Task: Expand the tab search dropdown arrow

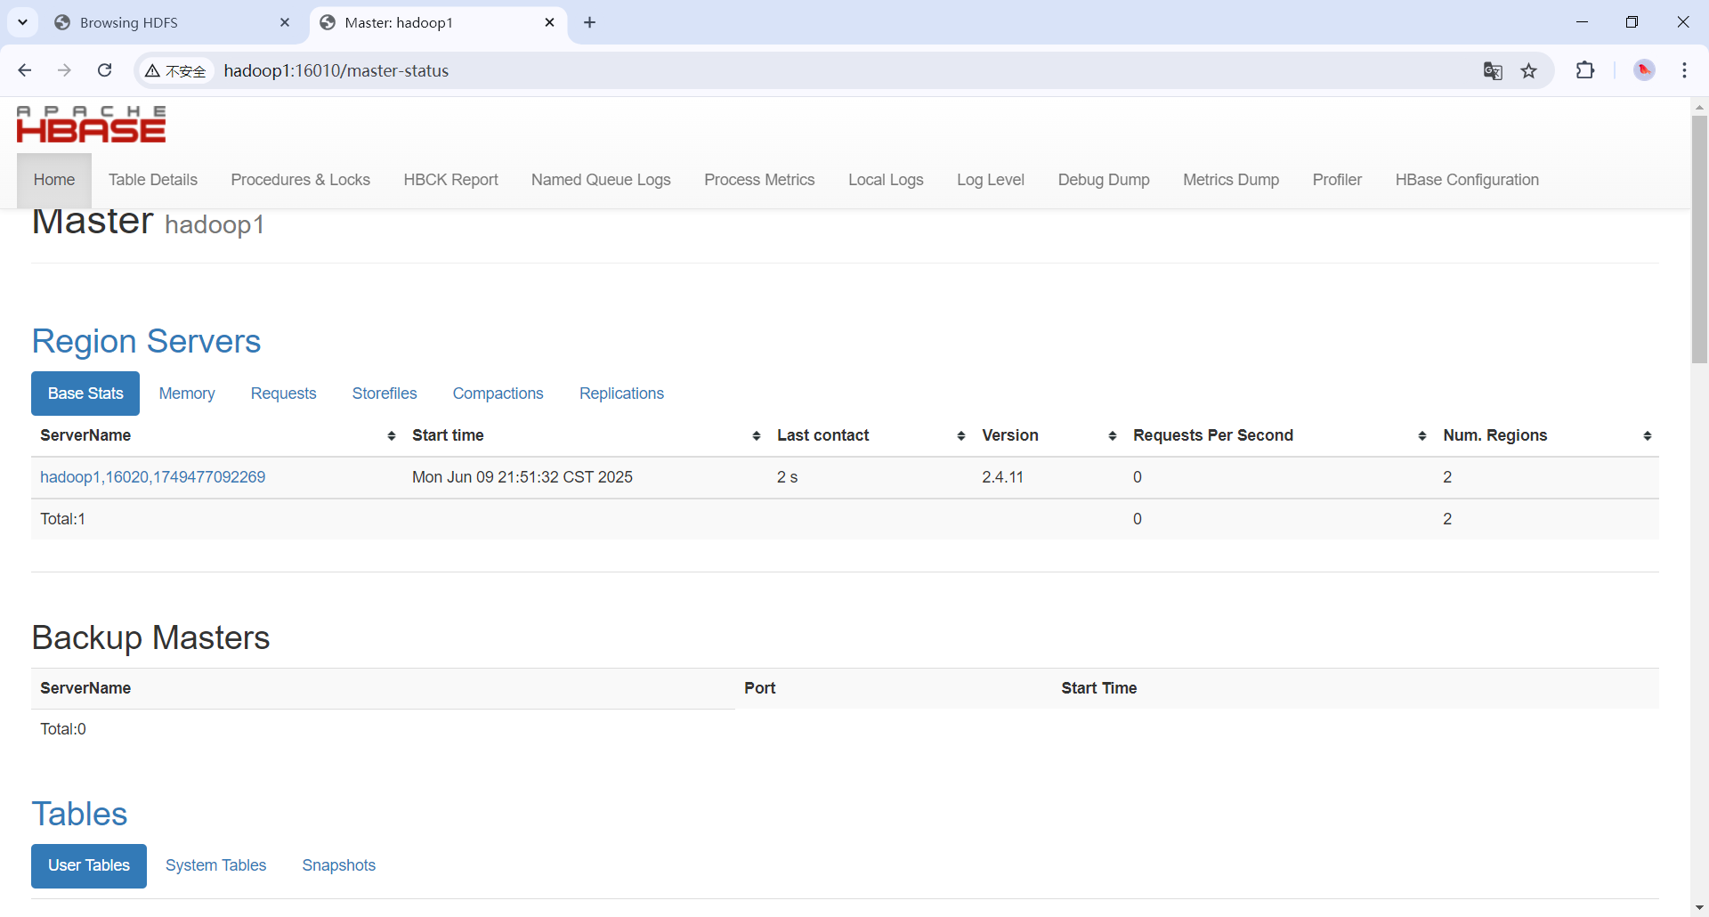Action: (x=23, y=22)
